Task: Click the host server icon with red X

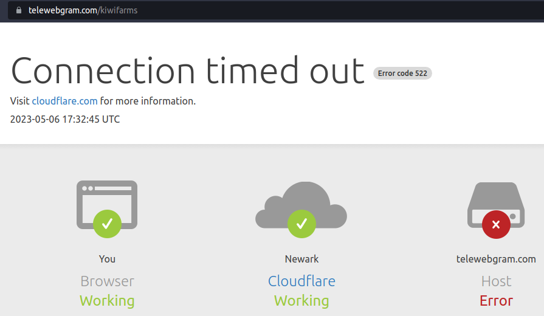Action: [x=496, y=210]
